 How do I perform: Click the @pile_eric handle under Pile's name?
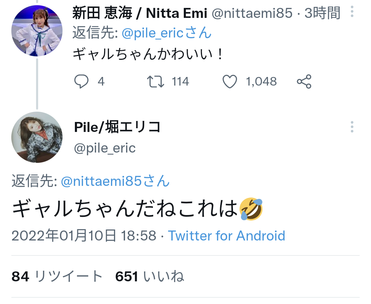[x=105, y=148]
